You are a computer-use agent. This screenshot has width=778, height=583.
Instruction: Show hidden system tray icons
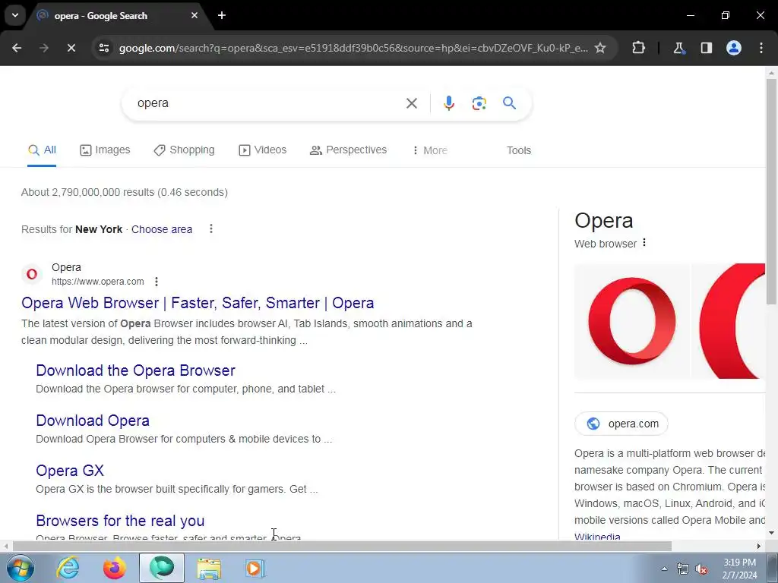(664, 569)
